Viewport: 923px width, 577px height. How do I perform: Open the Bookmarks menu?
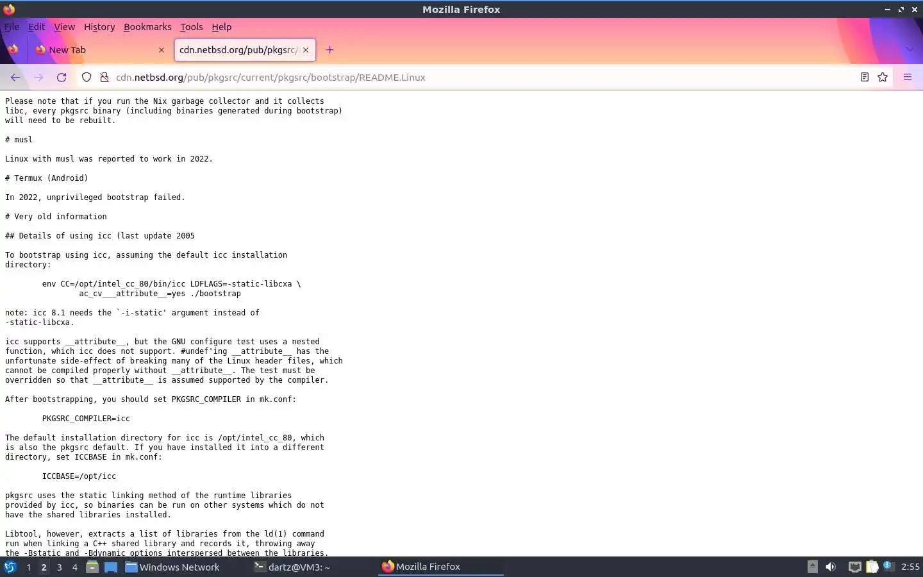(x=147, y=27)
